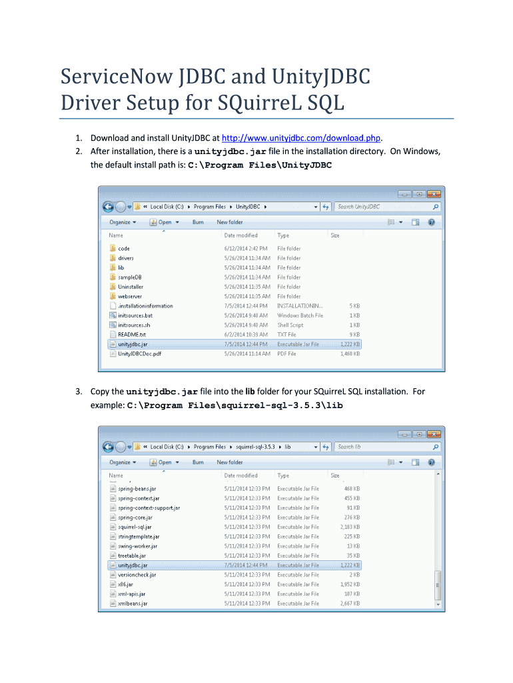This screenshot has width=513, height=683.
Task: Click the squirrel-sql.jar file icon
Action: point(113,527)
